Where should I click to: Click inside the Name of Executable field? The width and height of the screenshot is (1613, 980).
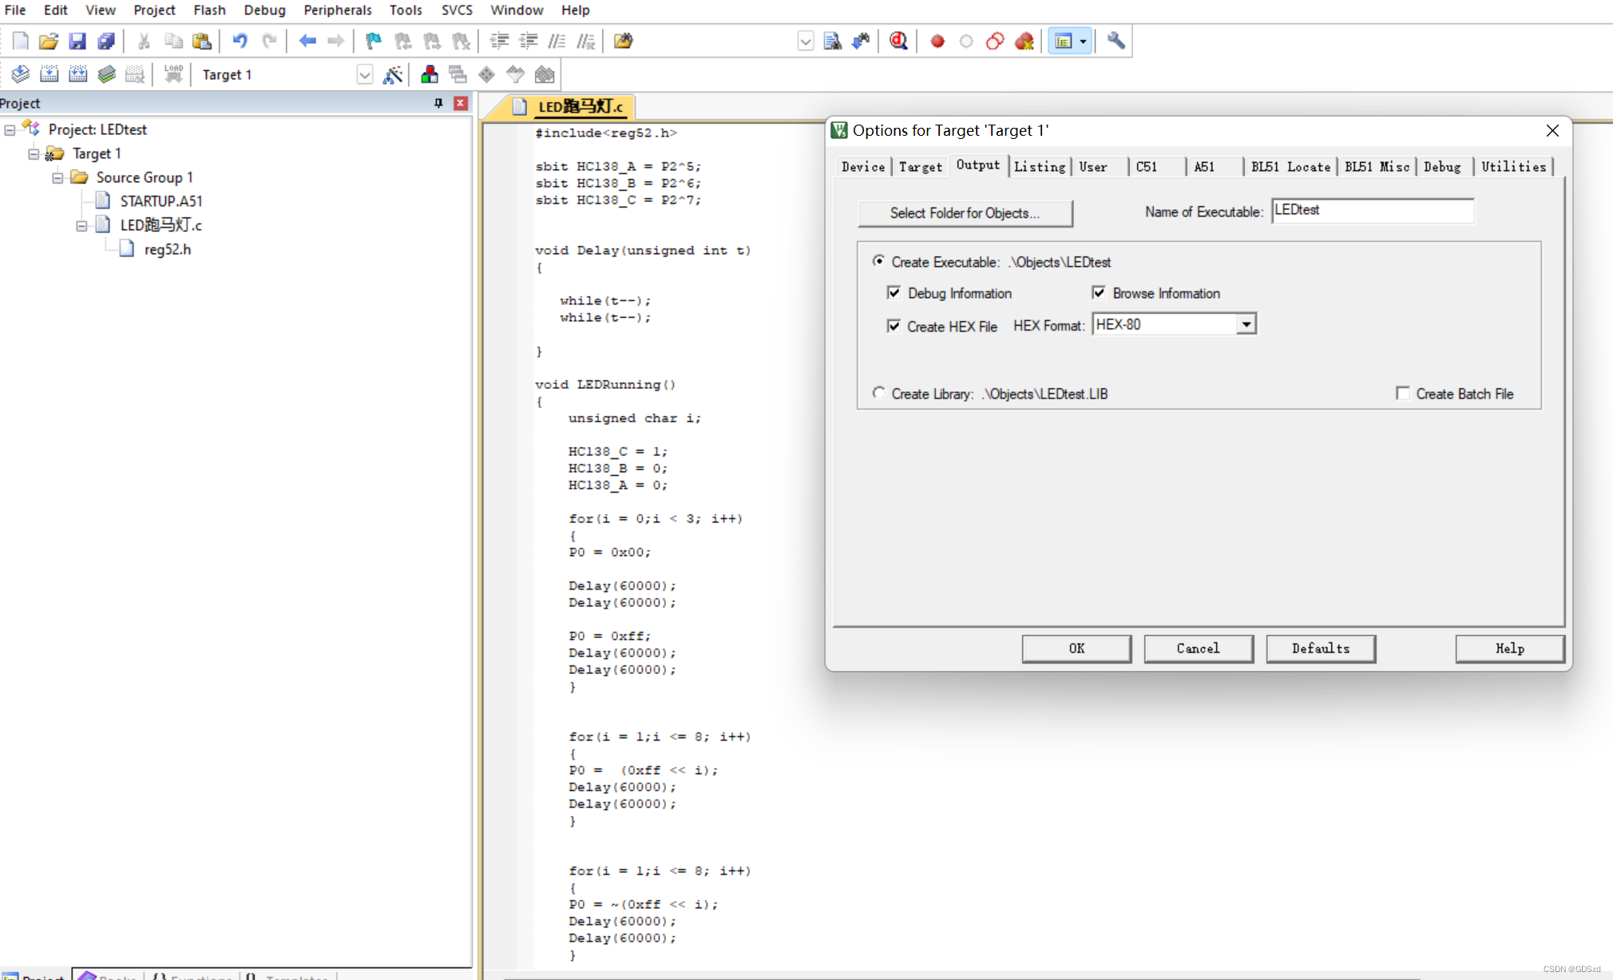[x=1371, y=211]
